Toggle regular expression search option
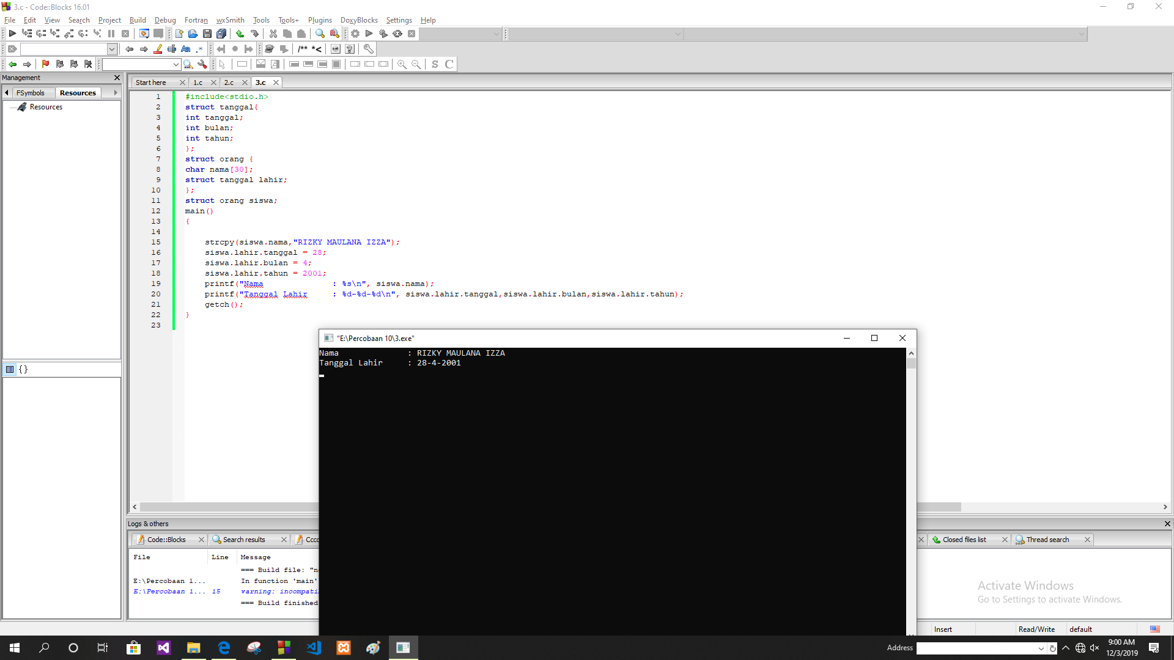Viewport: 1174px width, 660px height. click(200, 49)
